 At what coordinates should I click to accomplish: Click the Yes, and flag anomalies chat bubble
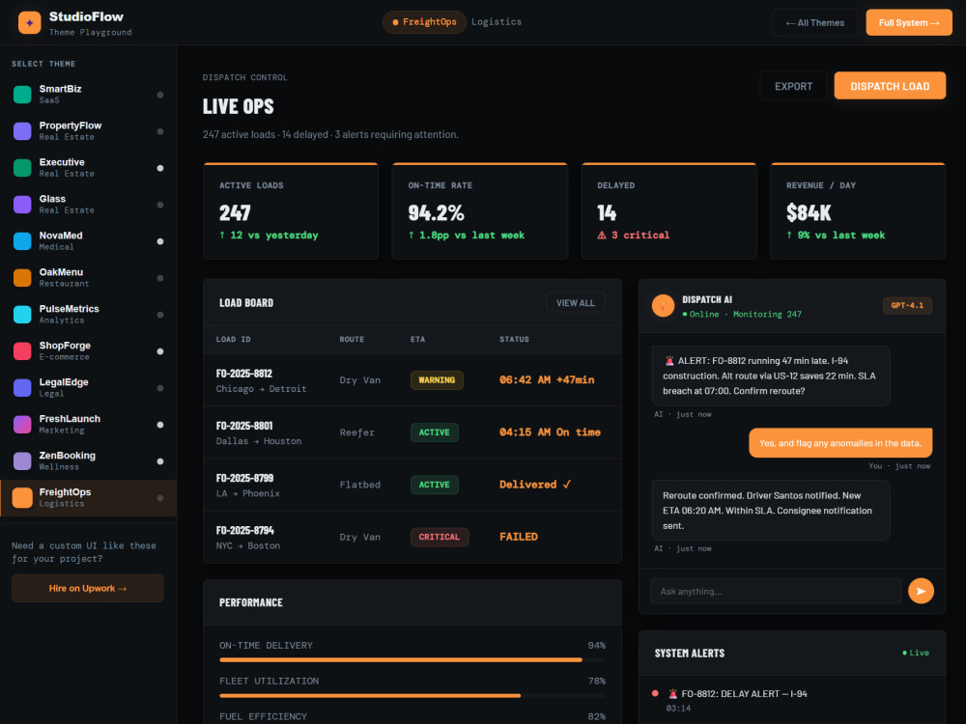point(840,443)
